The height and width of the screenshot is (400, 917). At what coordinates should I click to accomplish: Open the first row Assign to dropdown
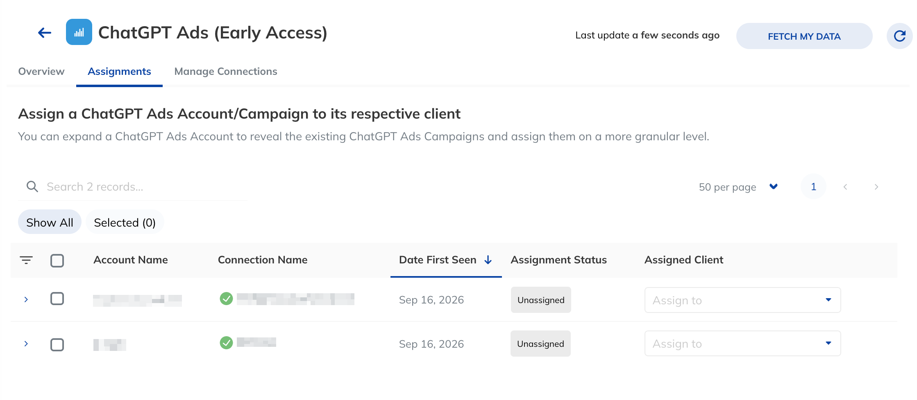tap(742, 300)
